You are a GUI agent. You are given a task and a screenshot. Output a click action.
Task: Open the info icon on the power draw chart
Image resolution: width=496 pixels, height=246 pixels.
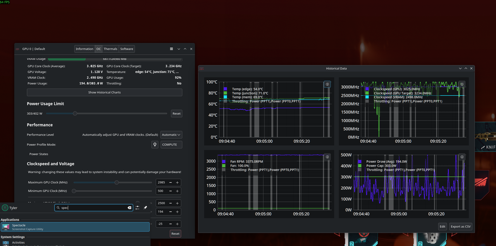(x=462, y=157)
